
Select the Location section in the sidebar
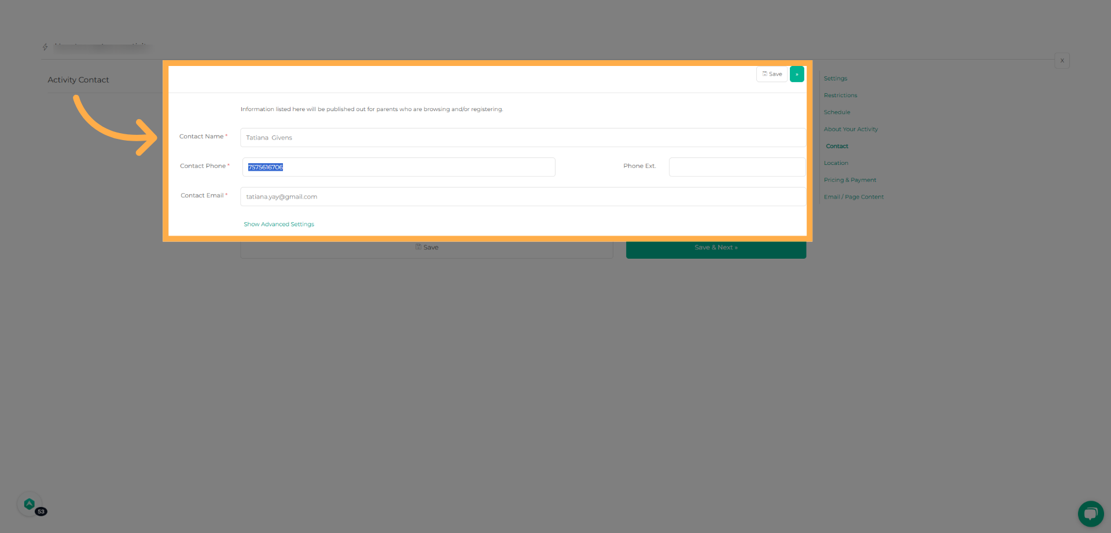[x=836, y=163]
